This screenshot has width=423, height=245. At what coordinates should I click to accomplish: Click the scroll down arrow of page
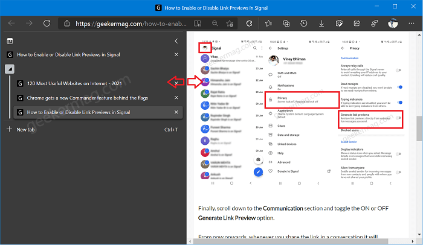419,235
